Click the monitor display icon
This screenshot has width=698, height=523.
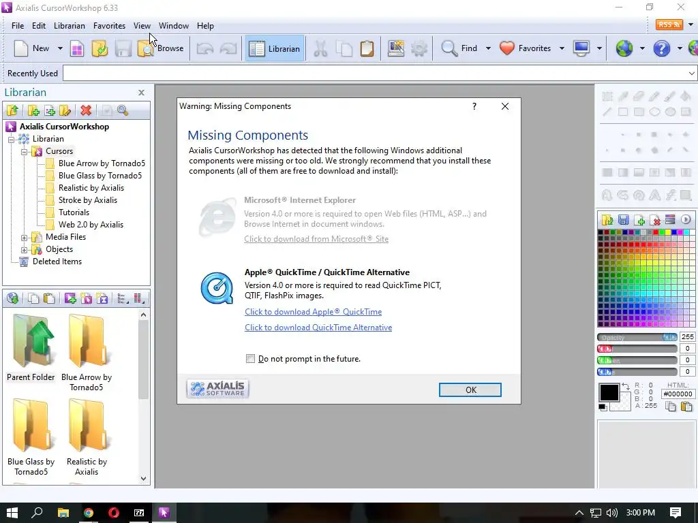581,48
